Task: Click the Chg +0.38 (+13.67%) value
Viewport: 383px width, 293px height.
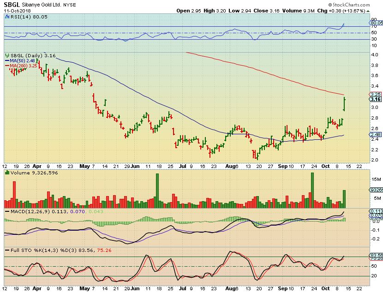Action: coord(341,11)
